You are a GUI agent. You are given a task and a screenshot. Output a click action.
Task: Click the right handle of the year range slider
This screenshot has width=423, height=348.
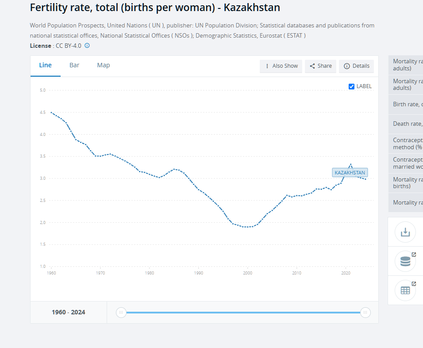[365, 313]
